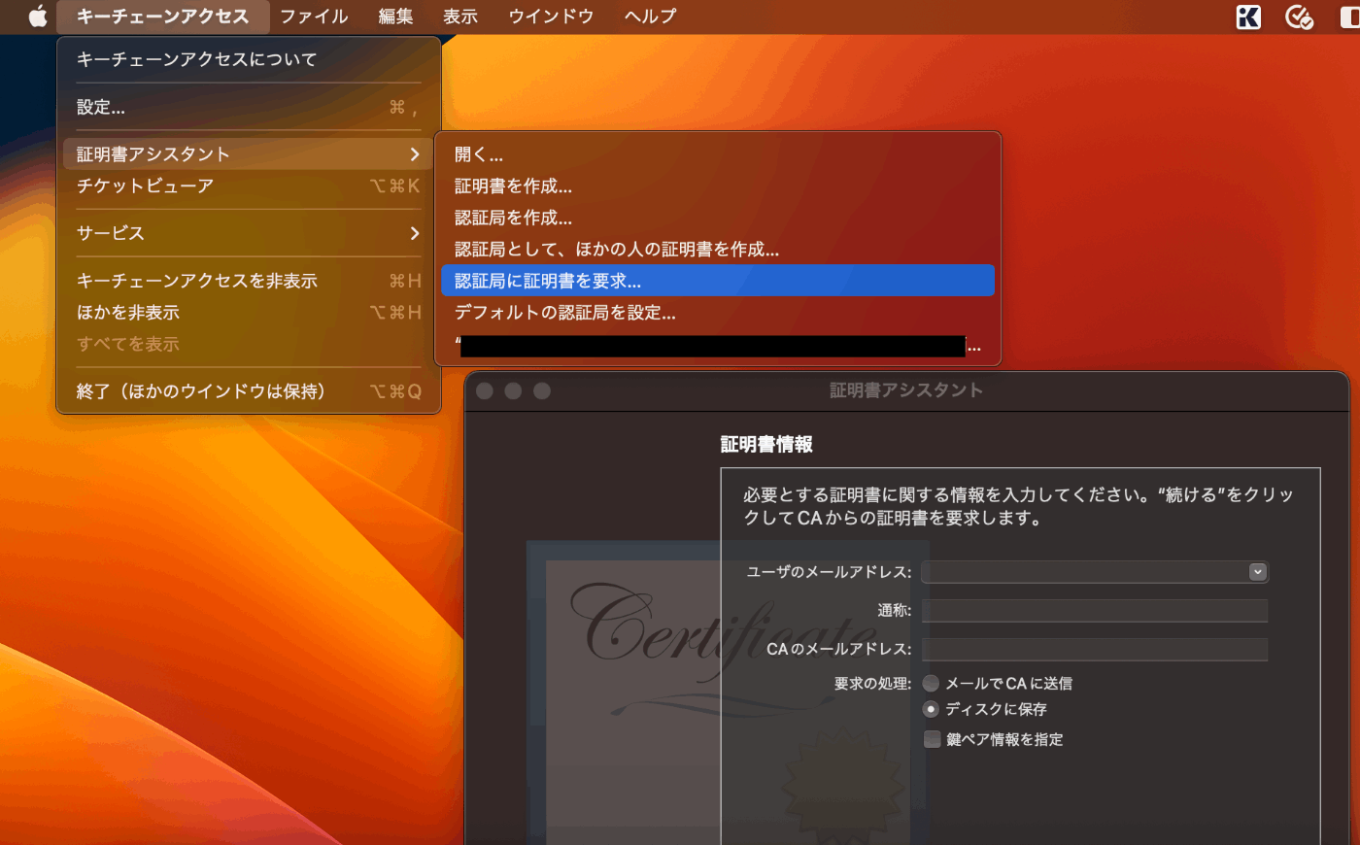Image resolution: width=1360 pixels, height=845 pixels.
Task: Open the 表示 menu
Action: [460, 17]
